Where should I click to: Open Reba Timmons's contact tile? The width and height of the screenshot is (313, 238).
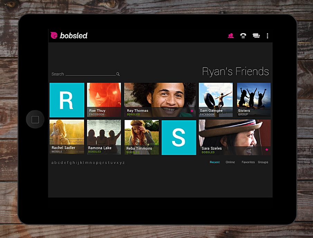tap(141, 137)
